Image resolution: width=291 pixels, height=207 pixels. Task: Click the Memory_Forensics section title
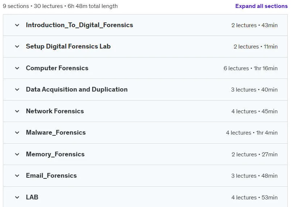pos(55,154)
